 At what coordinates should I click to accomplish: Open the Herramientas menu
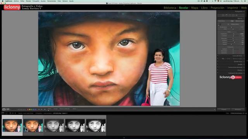point(52,1)
